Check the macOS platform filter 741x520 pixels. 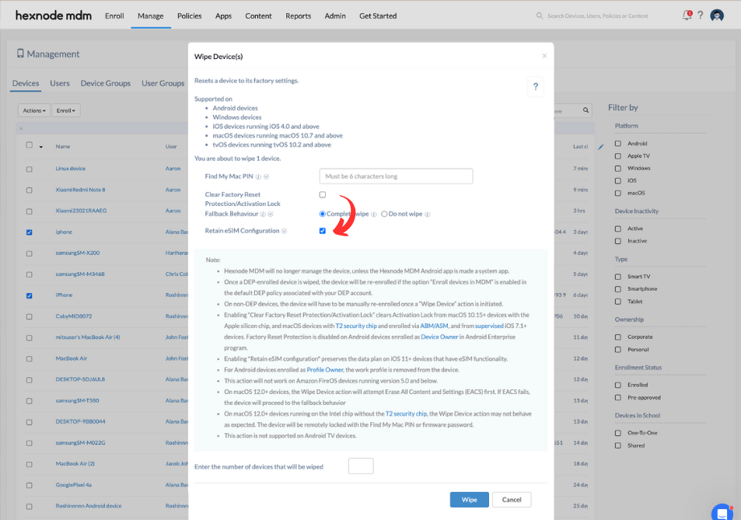click(617, 193)
